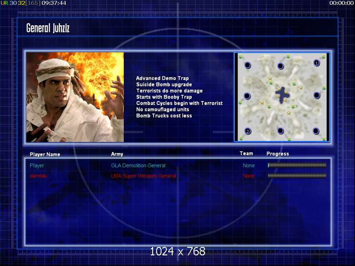Click the blue cross marker in minimap center
Viewport: 355px width, 266px height.
(282, 95)
